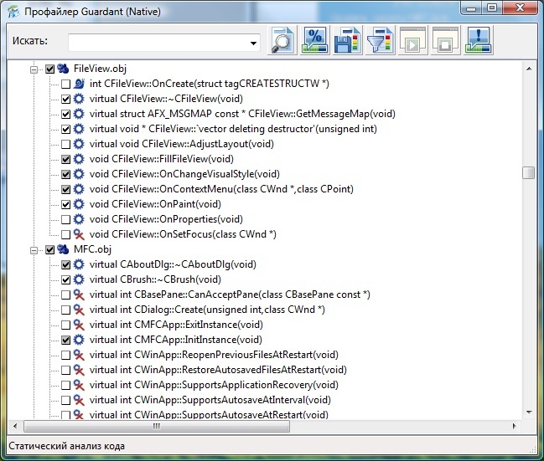Image resolution: width=544 pixels, height=461 pixels.
Task: Enable checkbox for CFileView::OnCreate function
Action: [65, 84]
